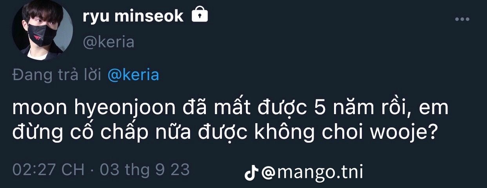Click the padlock protected-account icon
This screenshot has width=487, height=188.
pyautogui.click(x=199, y=15)
